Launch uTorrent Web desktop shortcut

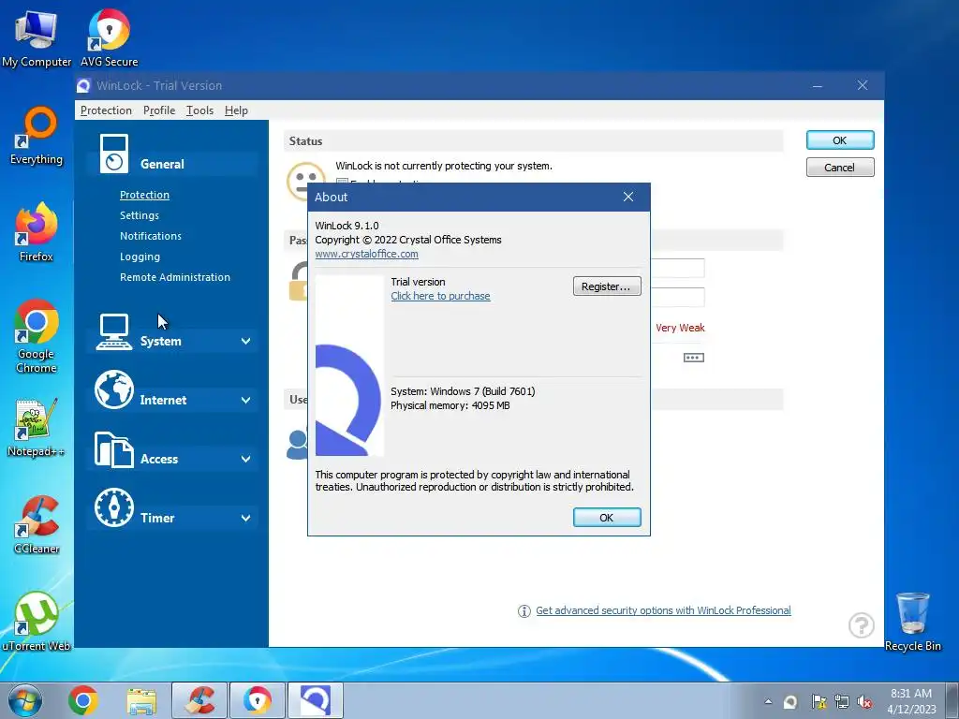(37, 622)
